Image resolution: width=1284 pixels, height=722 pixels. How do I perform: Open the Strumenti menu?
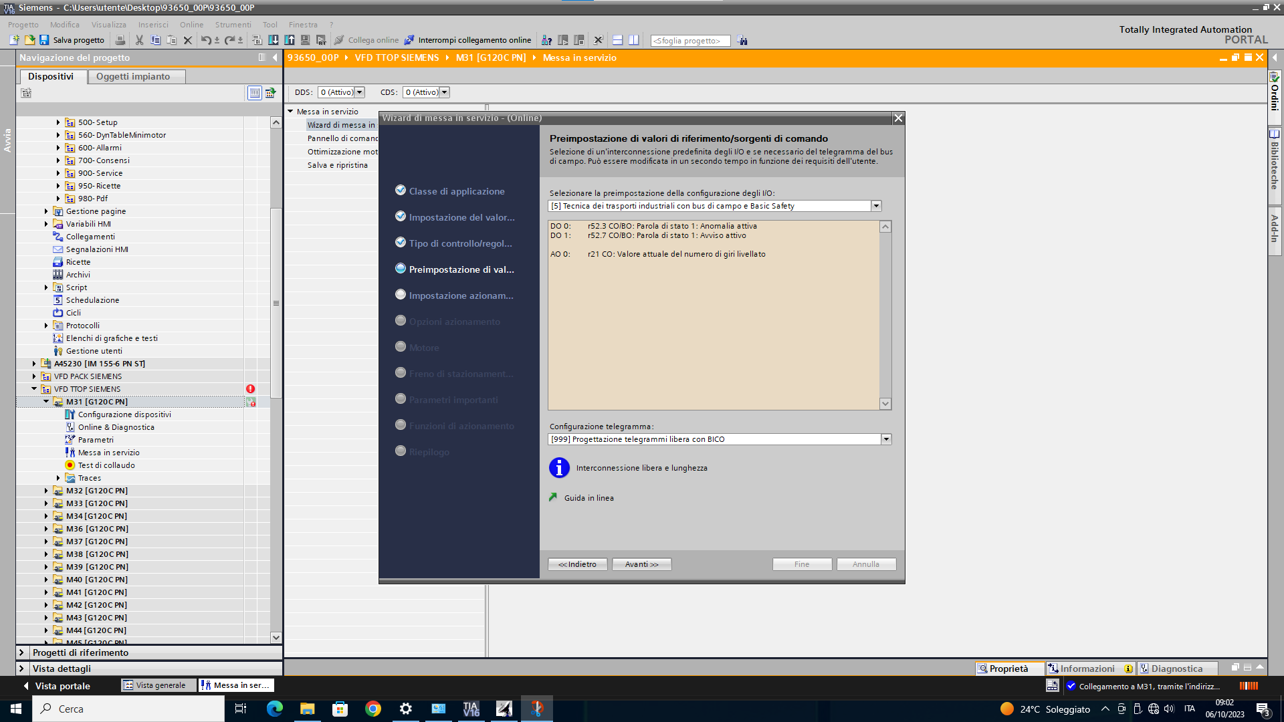233,25
